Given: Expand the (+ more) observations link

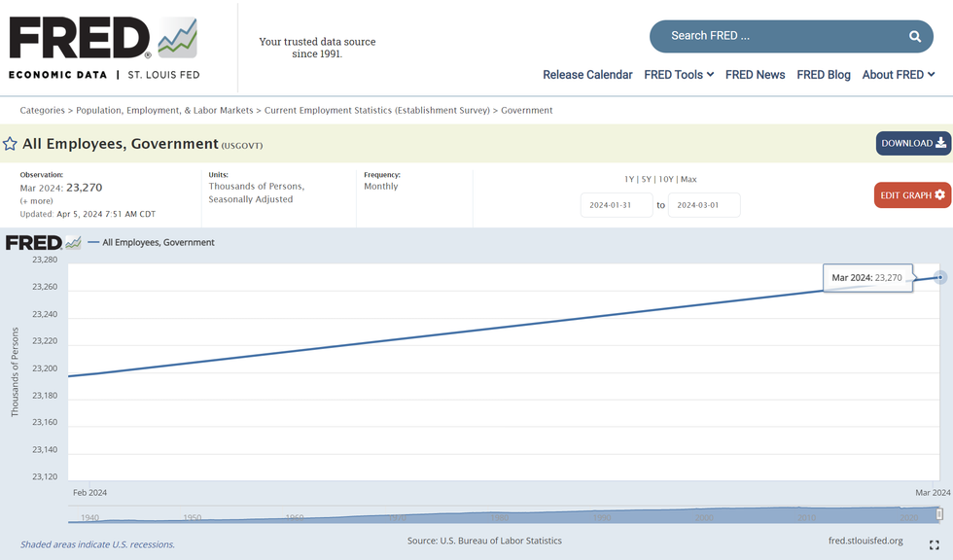Looking at the screenshot, I should point(37,201).
